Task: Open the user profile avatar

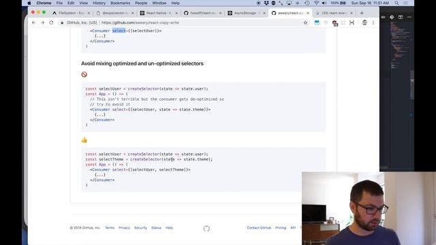Action: [x=364, y=22]
